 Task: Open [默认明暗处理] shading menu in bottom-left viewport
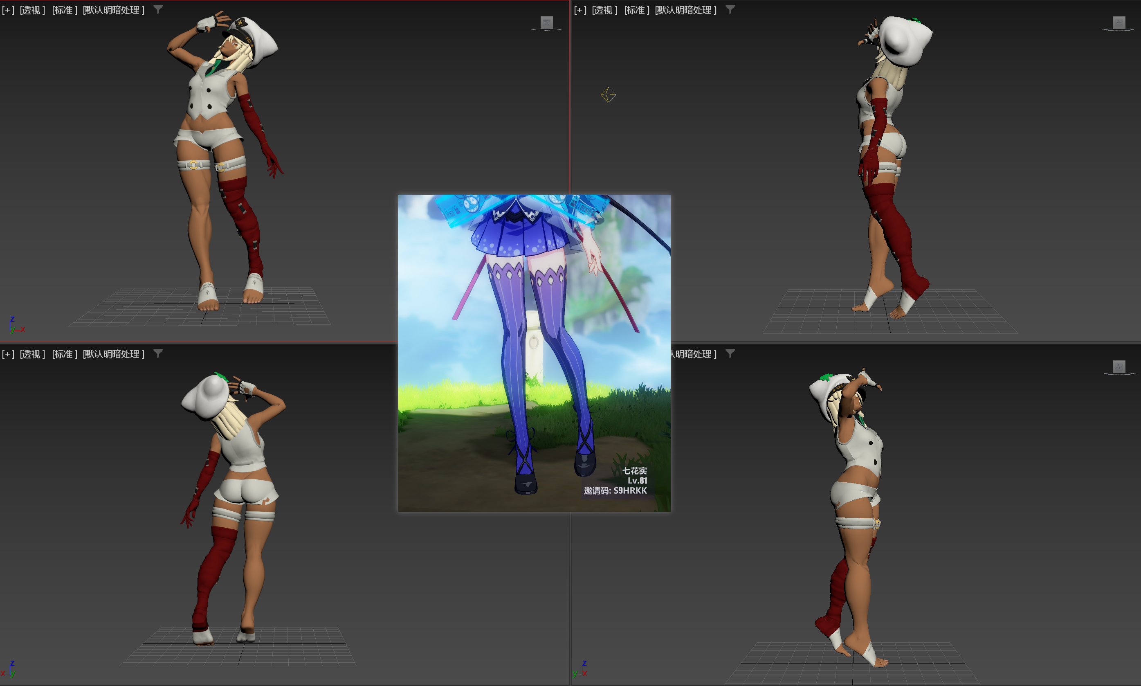tap(114, 354)
